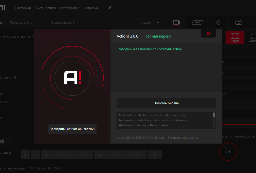Image resolution: width=256 pixels, height=173 pixels.
Task: Open the Справка menu
Action: tap(92, 8)
